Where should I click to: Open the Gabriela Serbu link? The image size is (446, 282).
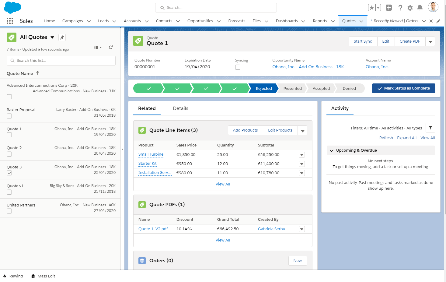(x=271, y=229)
